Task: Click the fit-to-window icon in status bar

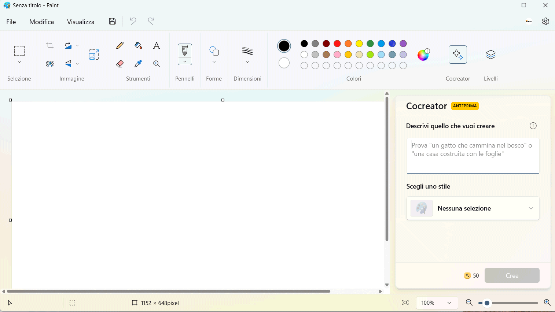Action: (405, 302)
